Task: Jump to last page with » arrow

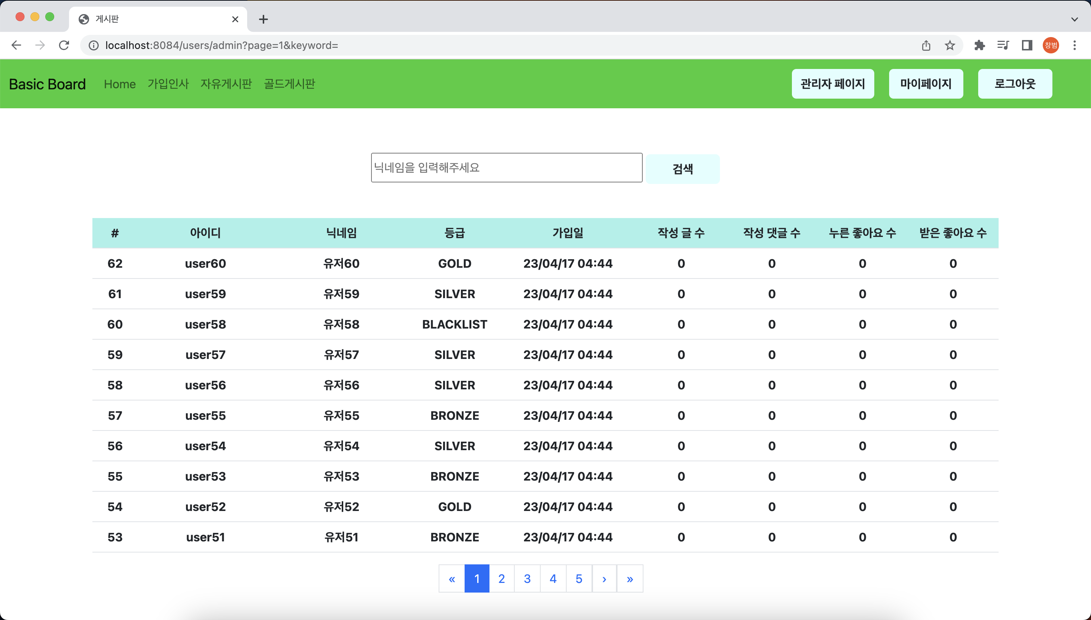Action: 630,579
